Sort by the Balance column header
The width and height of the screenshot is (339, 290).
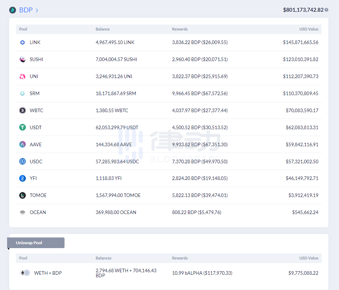click(102, 29)
